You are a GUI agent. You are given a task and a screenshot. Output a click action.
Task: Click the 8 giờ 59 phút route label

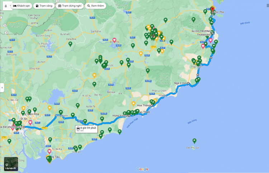[x=86, y=129]
